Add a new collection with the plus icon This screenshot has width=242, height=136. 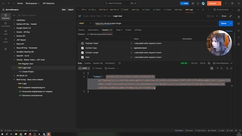(x=14, y=15)
